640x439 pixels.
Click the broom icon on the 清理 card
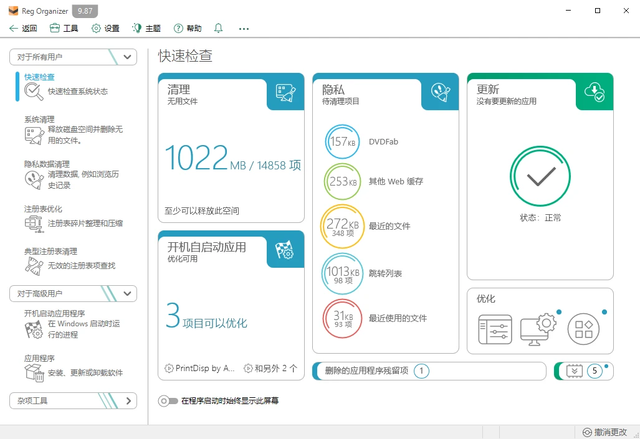coord(285,92)
